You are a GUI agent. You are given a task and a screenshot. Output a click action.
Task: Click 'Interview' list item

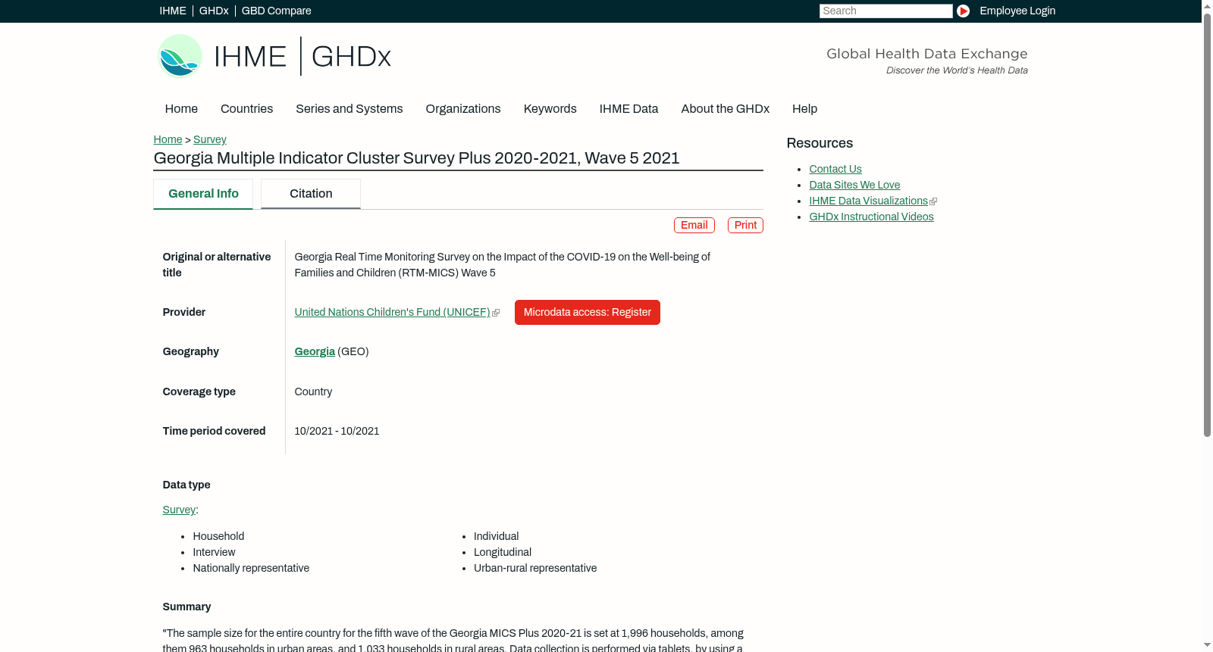click(214, 553)
